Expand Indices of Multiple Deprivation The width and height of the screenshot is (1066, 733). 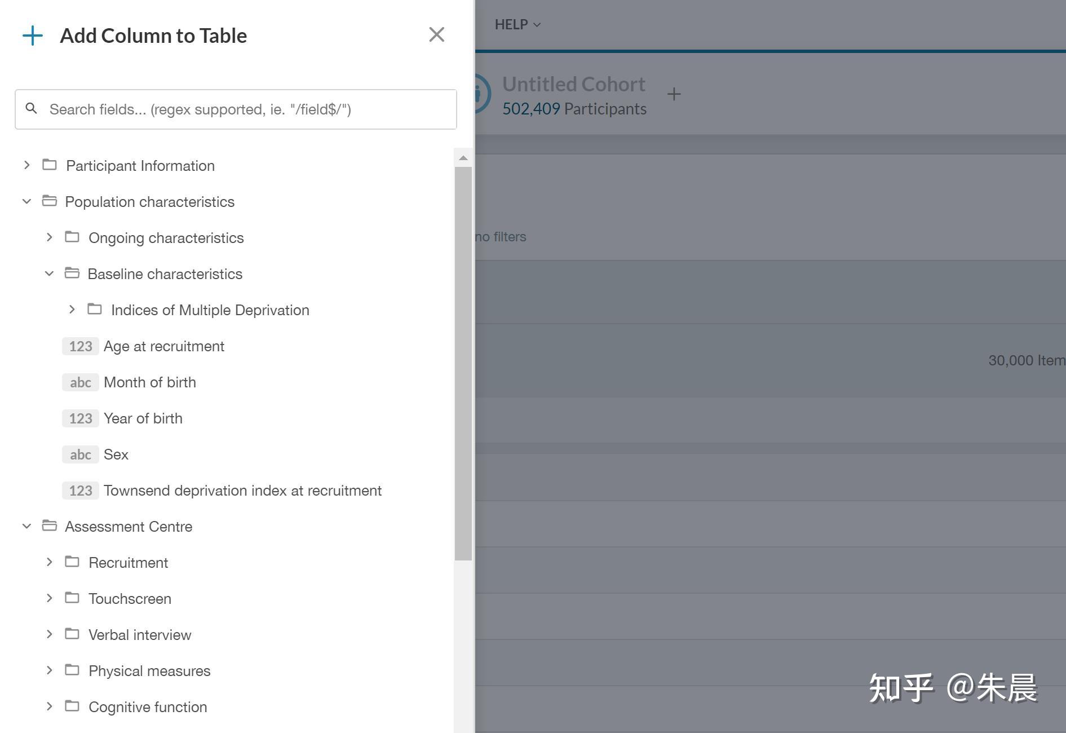(x=72, y=310)
